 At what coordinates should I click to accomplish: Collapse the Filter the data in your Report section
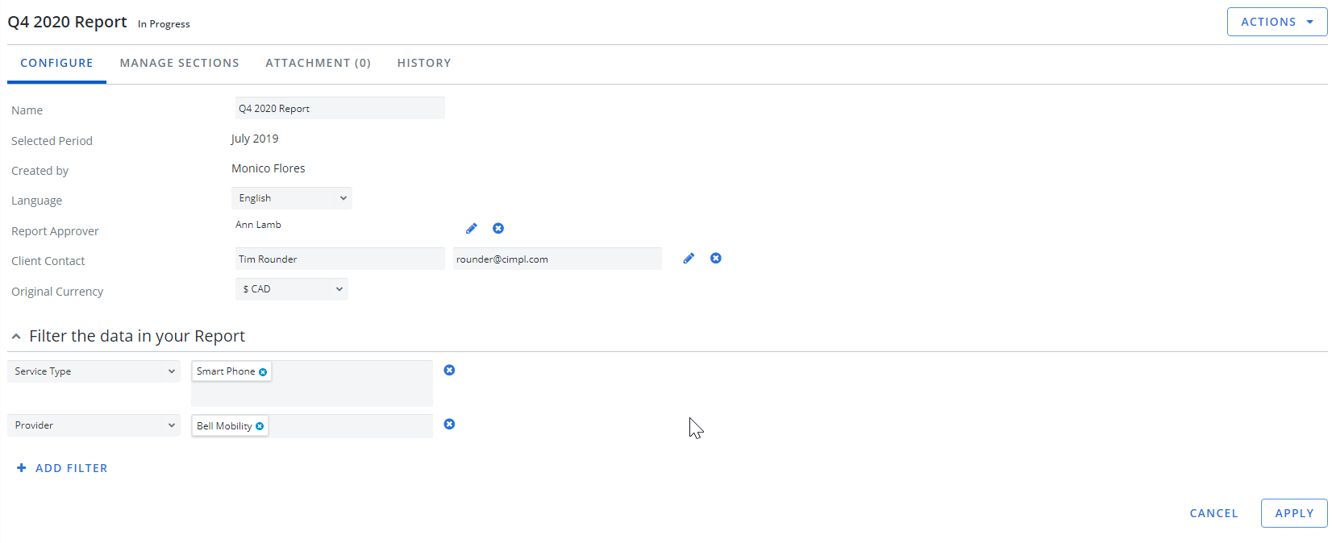(x=16, y=337)
